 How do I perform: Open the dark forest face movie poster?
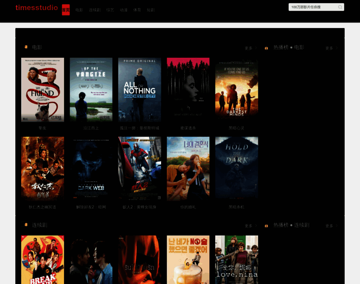click(x=188, y=89)
